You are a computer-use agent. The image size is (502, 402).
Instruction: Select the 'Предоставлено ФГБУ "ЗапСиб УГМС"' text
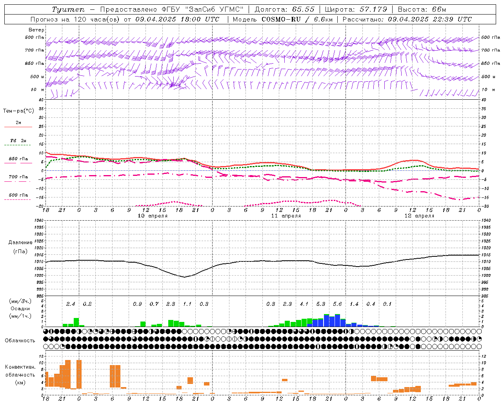click(x=172, y=9)
